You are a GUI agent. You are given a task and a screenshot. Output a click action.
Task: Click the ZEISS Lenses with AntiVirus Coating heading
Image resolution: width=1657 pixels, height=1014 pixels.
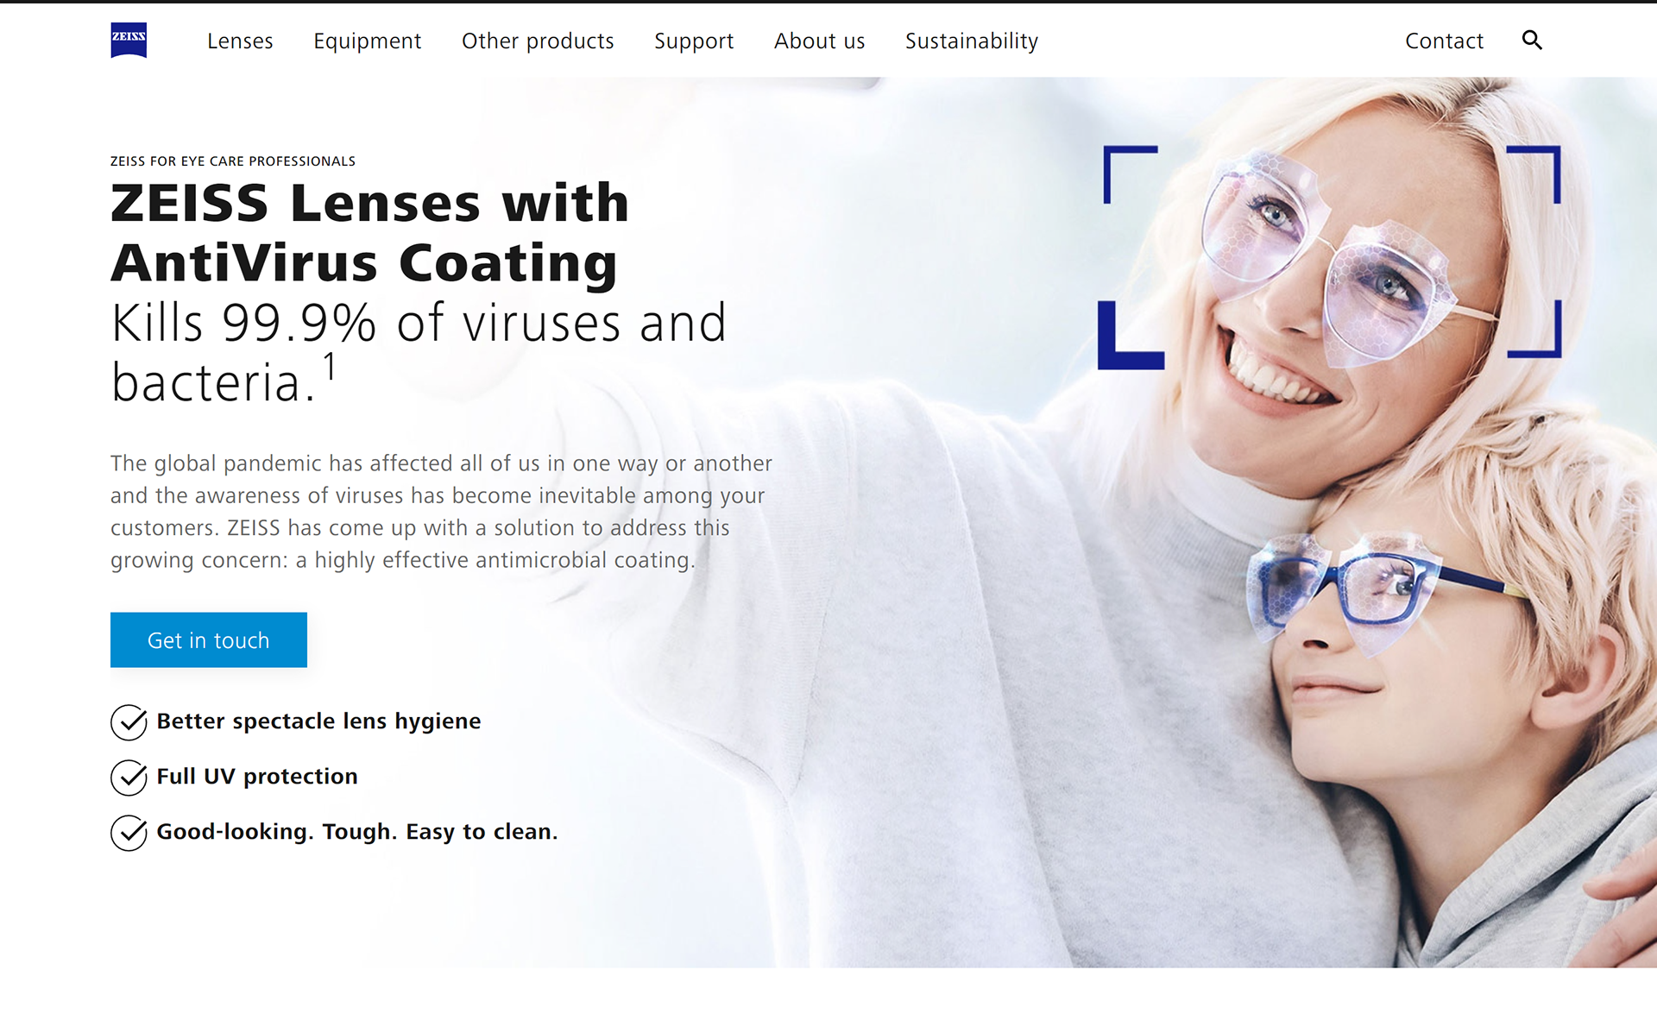(370, 232)
